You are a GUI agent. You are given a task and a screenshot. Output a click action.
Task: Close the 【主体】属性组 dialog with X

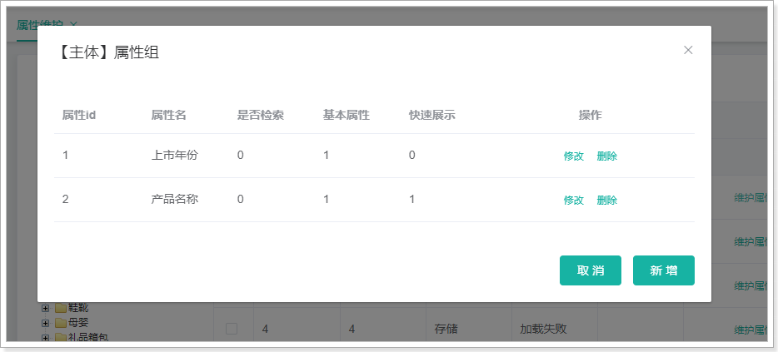[688, 50]
